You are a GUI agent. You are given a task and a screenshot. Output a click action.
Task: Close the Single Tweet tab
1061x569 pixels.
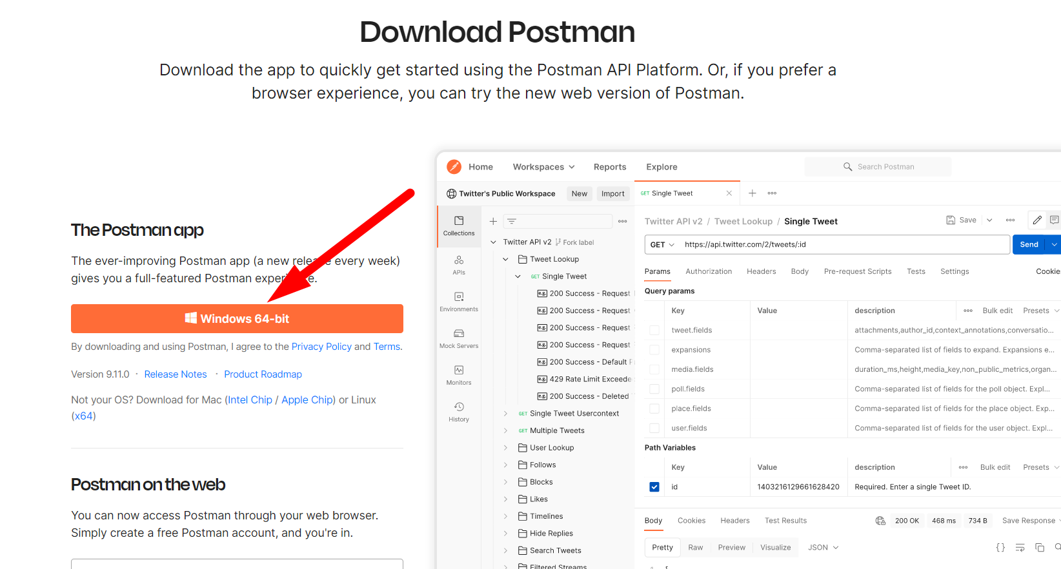tap(729, 193)
